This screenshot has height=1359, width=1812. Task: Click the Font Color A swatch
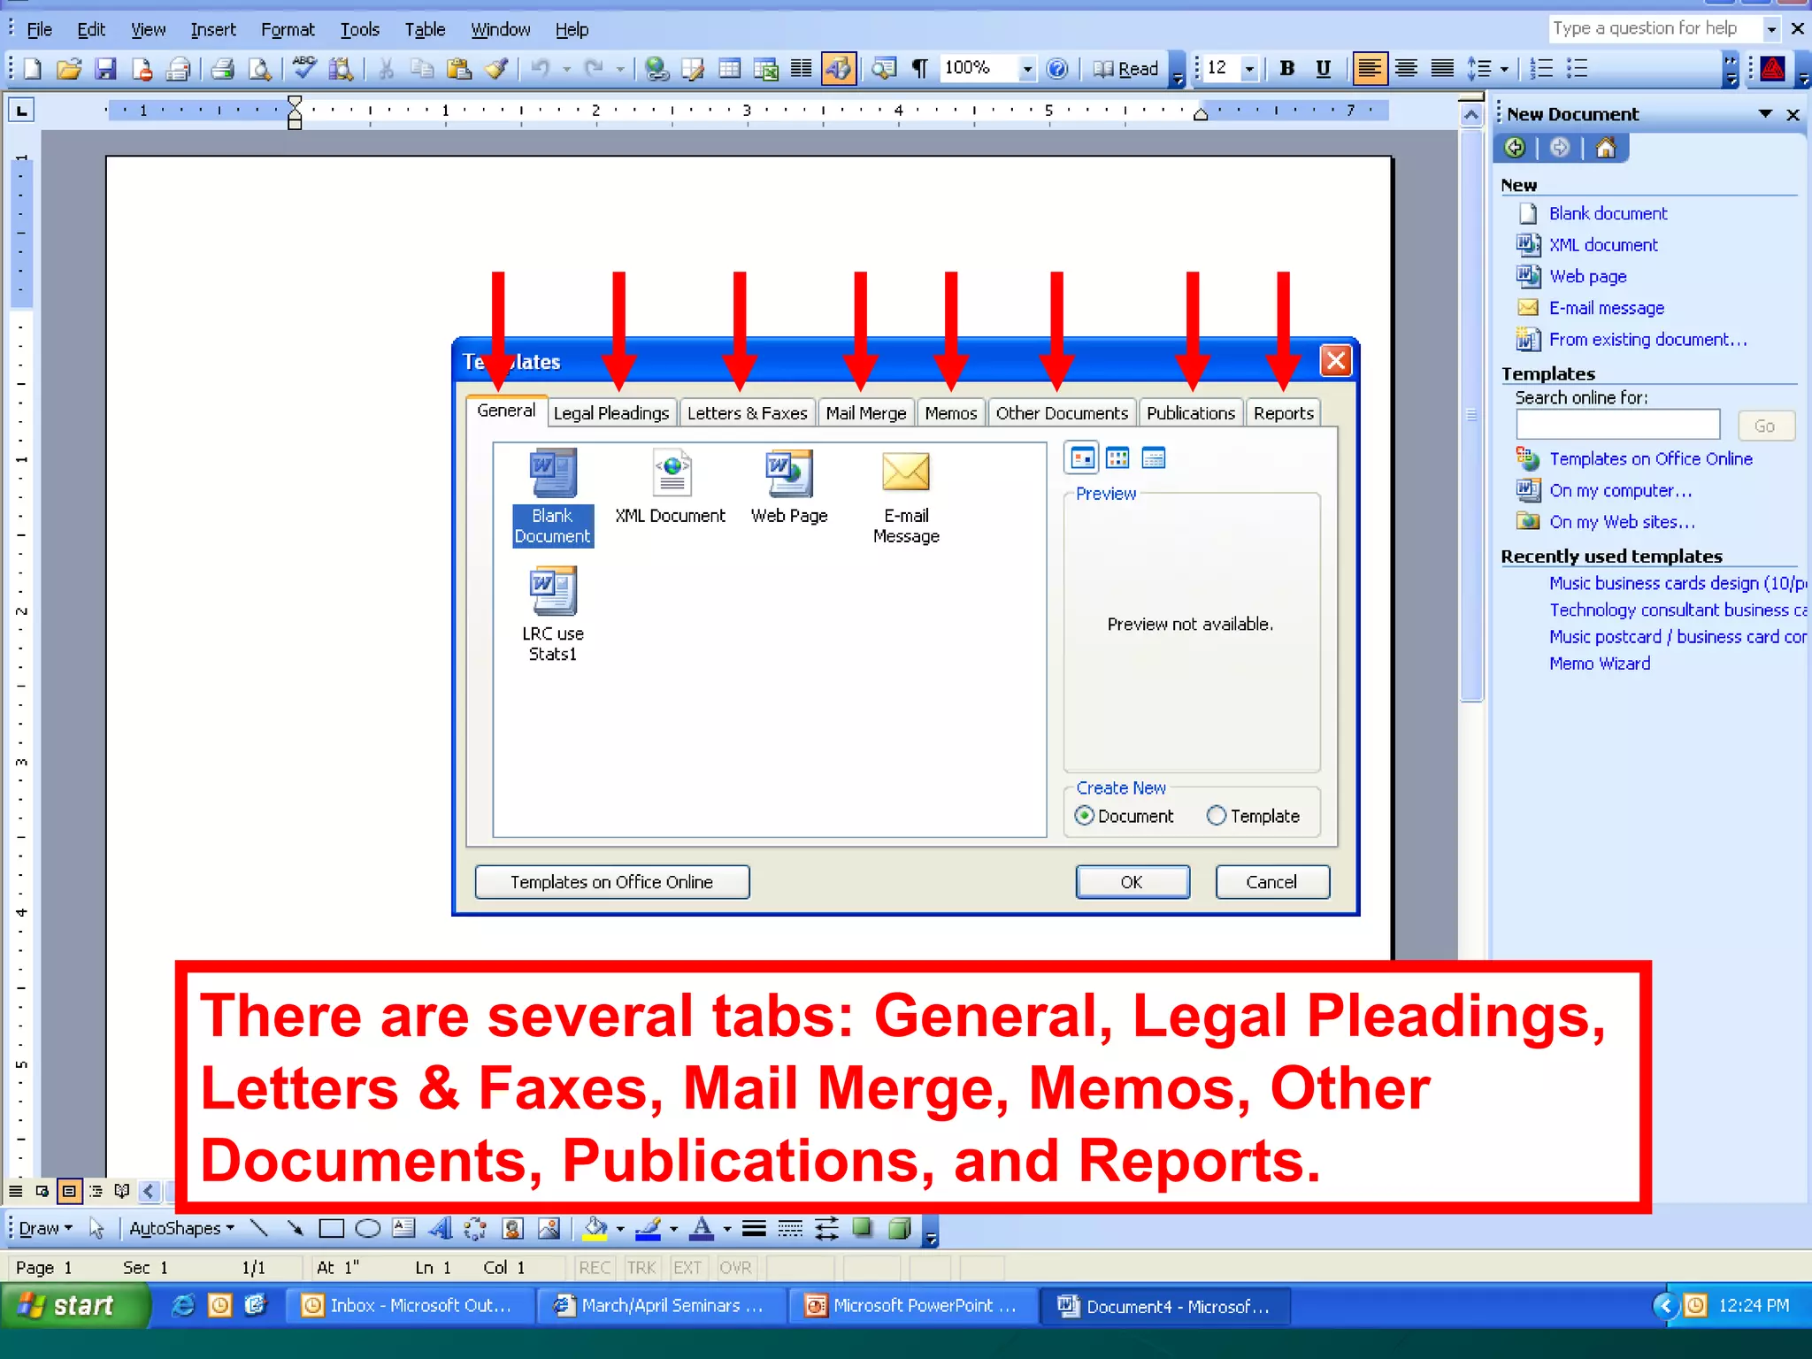click(703, 1228)
